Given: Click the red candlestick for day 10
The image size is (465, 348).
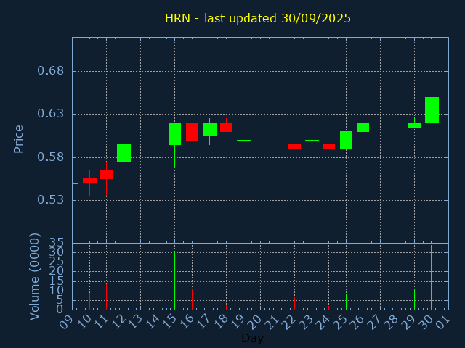Looking at the screenshot, I should pos(89,181).
